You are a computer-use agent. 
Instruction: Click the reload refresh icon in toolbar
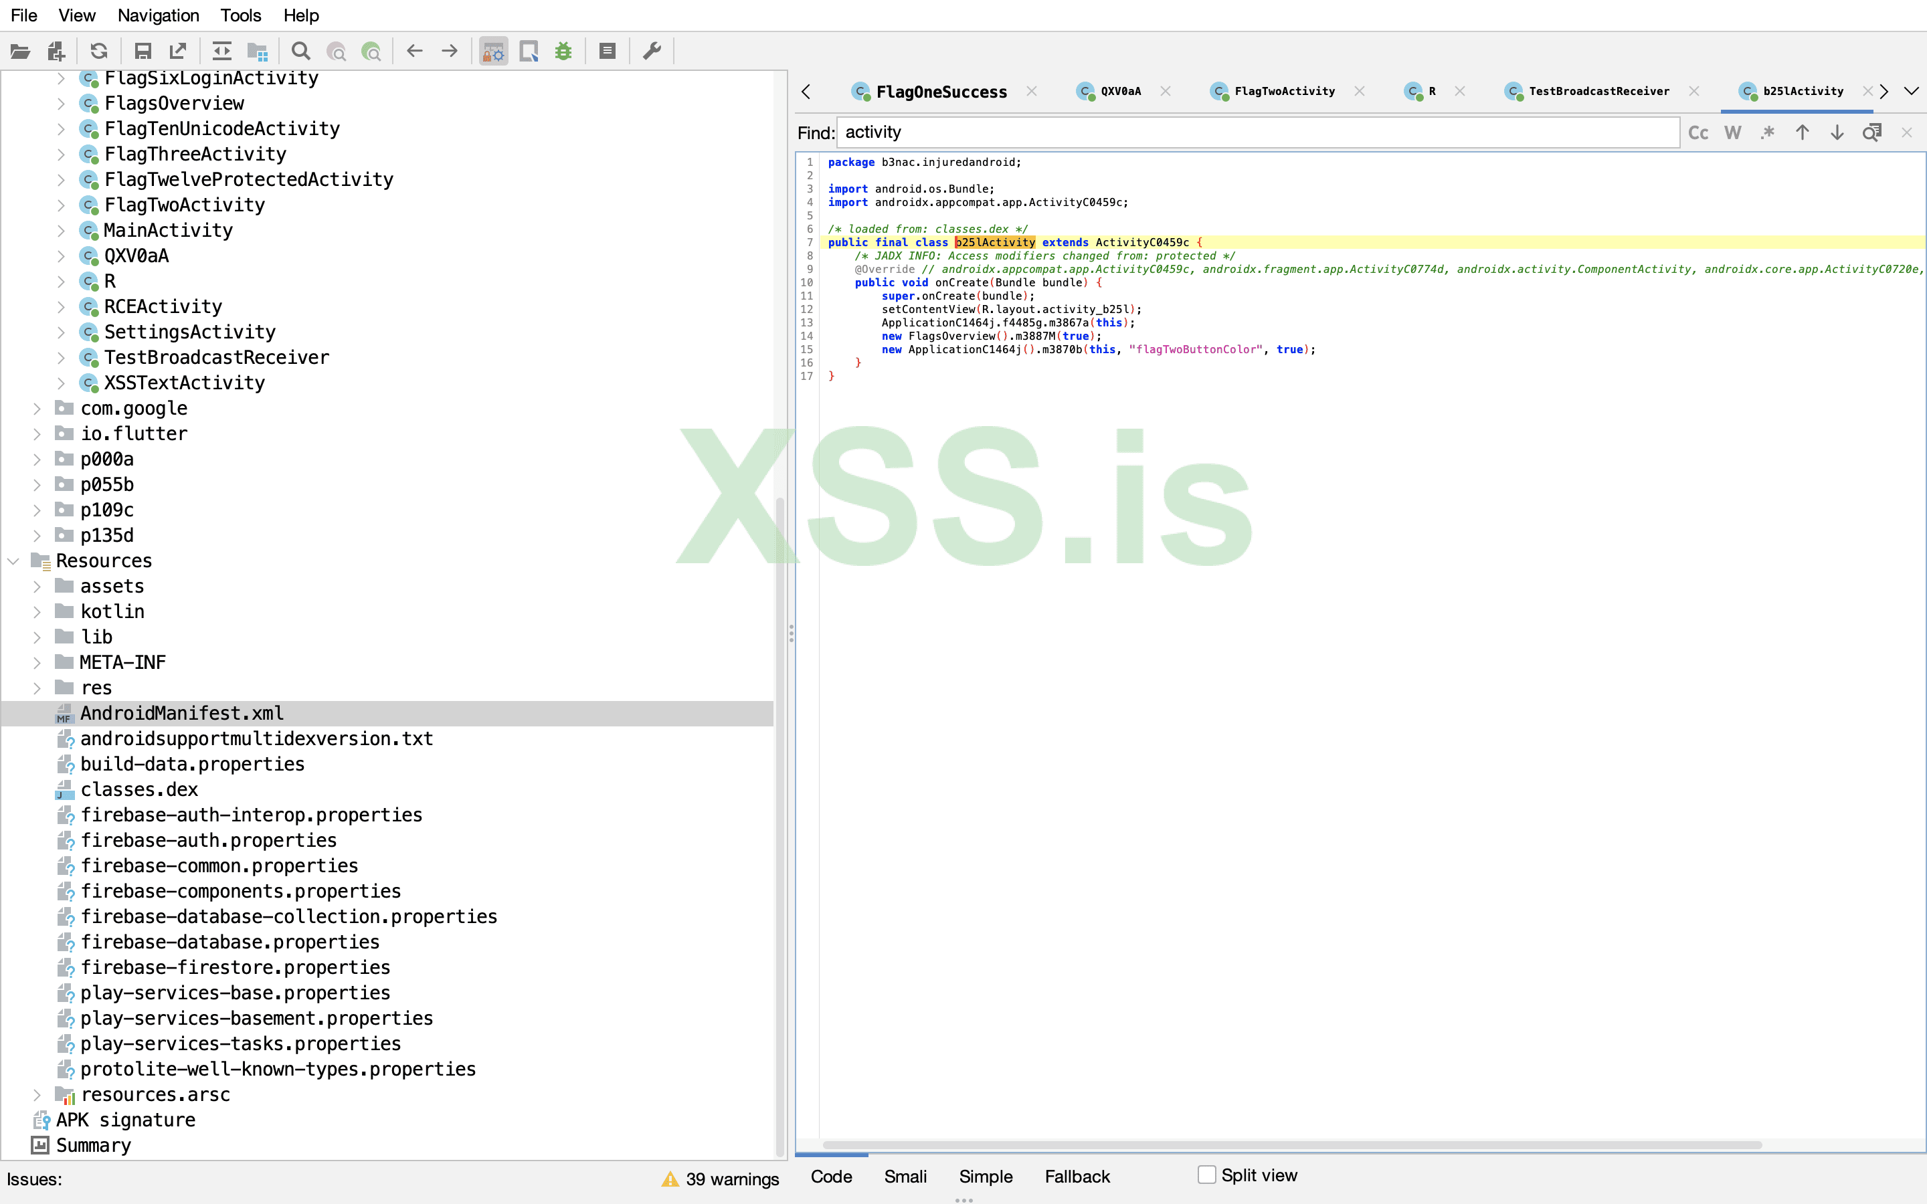click(99, 52)
